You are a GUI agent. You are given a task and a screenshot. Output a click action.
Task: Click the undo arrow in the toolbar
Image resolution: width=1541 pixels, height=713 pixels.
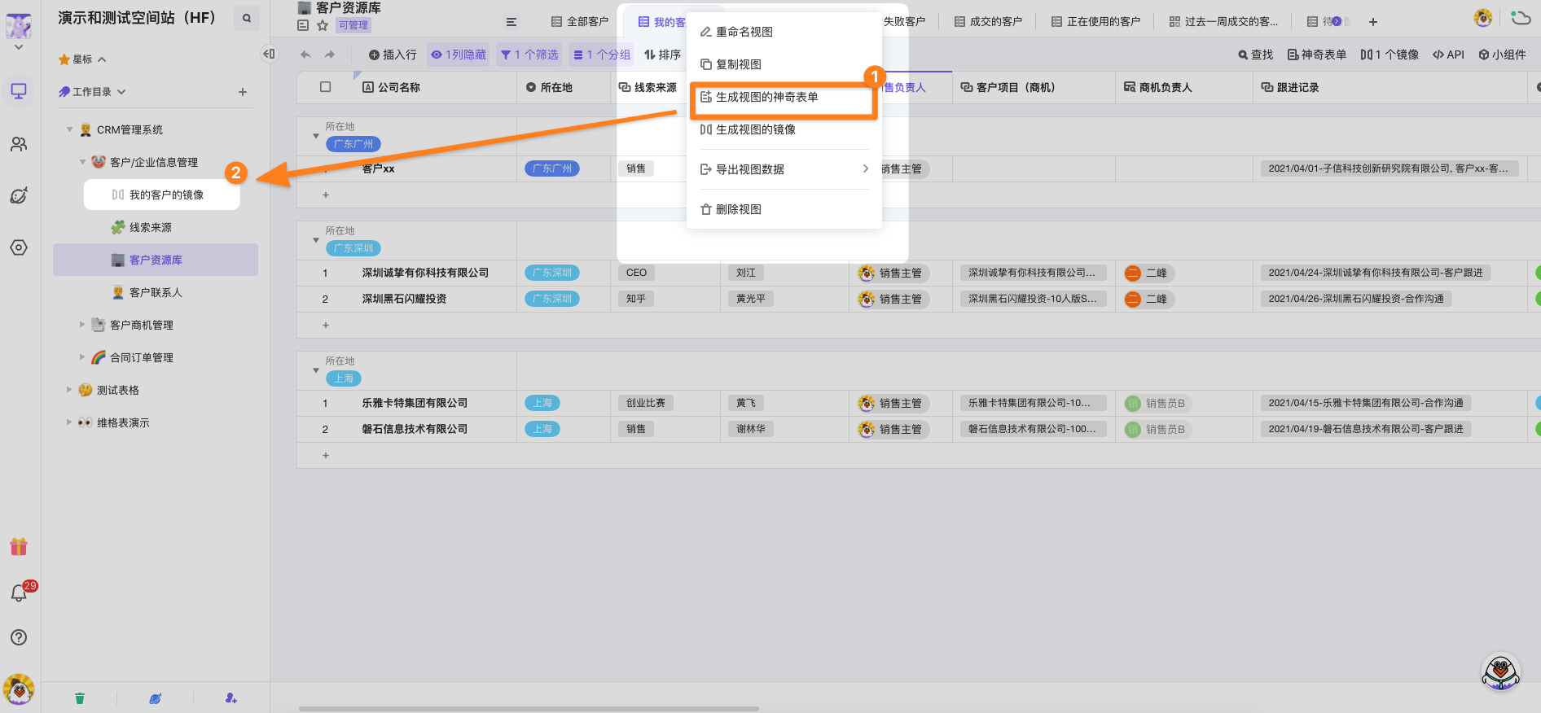(x=305, y=55)
